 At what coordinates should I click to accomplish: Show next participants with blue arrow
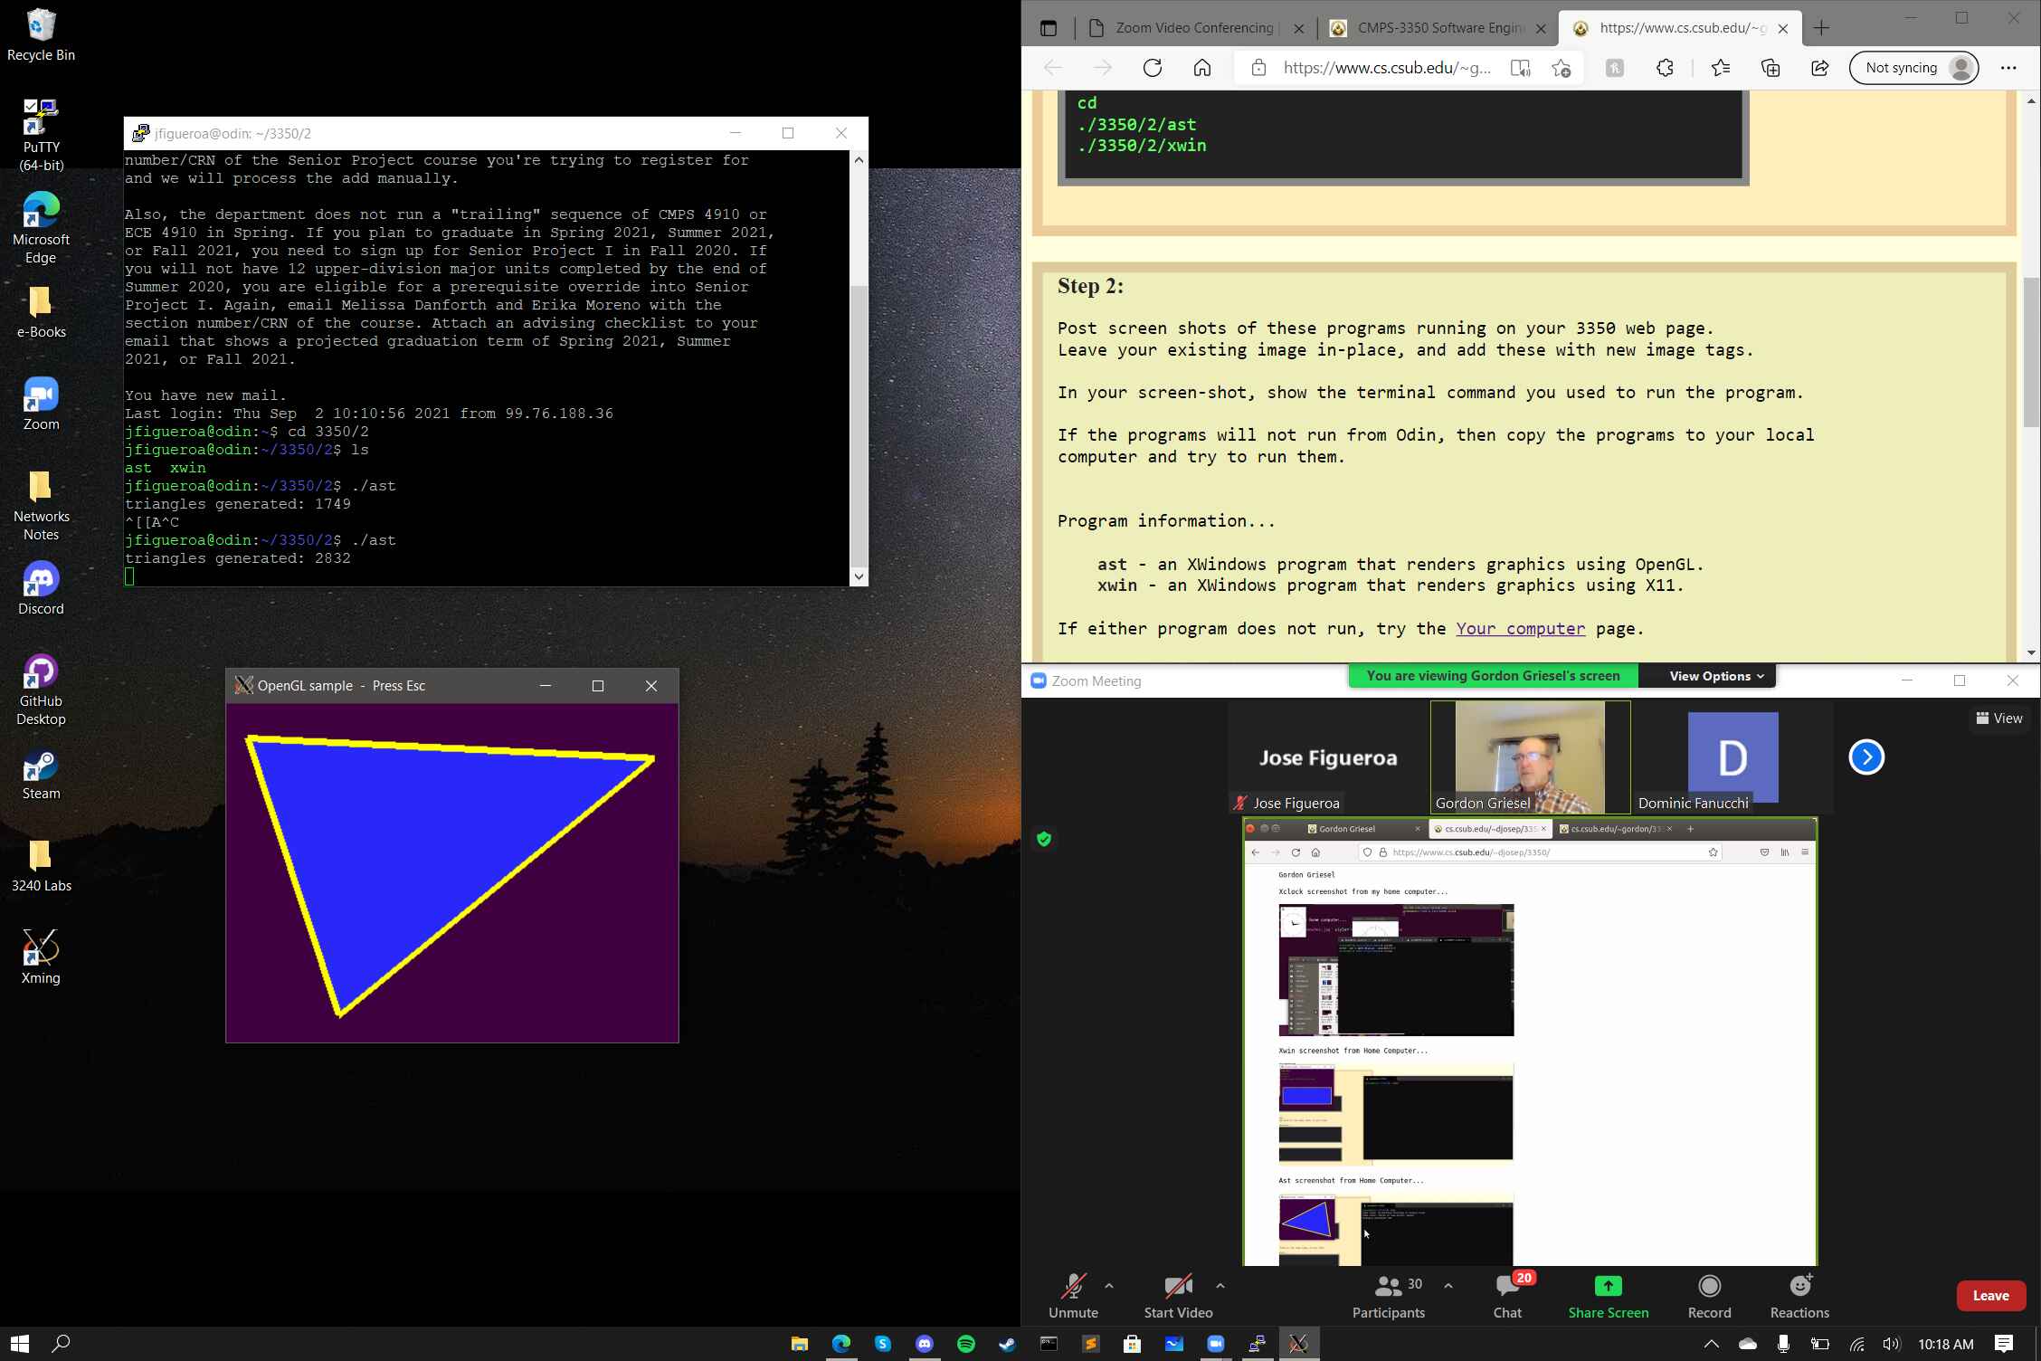click(x=1866, y=757)
